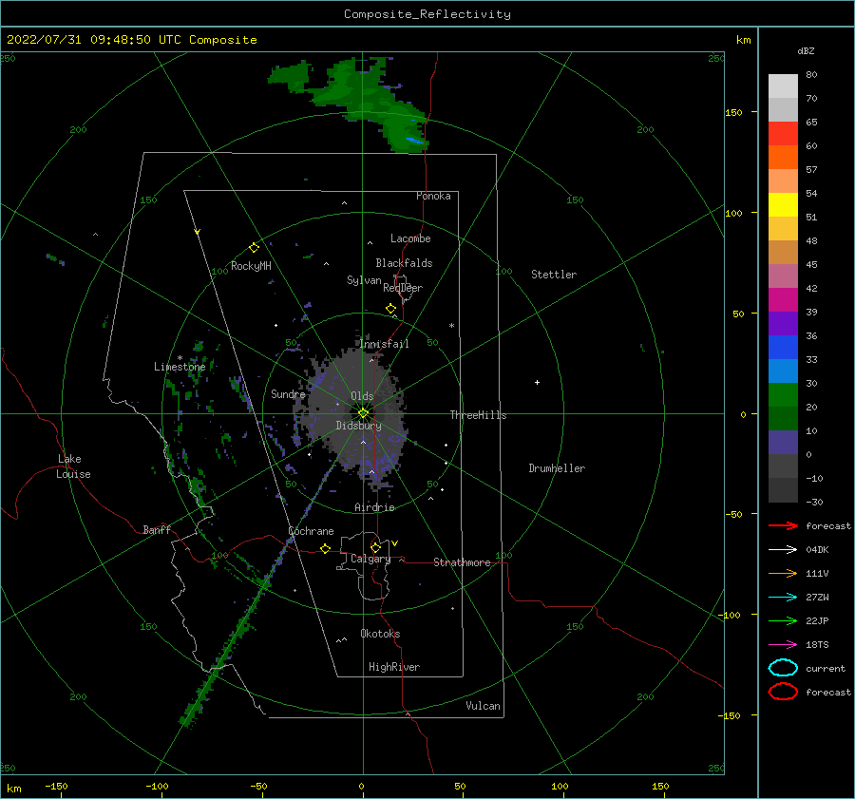Click the yellow diamond marker near Cochrane

coord(325,548)
